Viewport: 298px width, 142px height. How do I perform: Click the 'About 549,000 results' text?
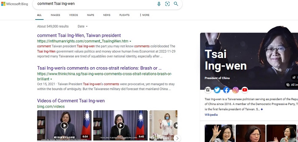coord(53,26)
